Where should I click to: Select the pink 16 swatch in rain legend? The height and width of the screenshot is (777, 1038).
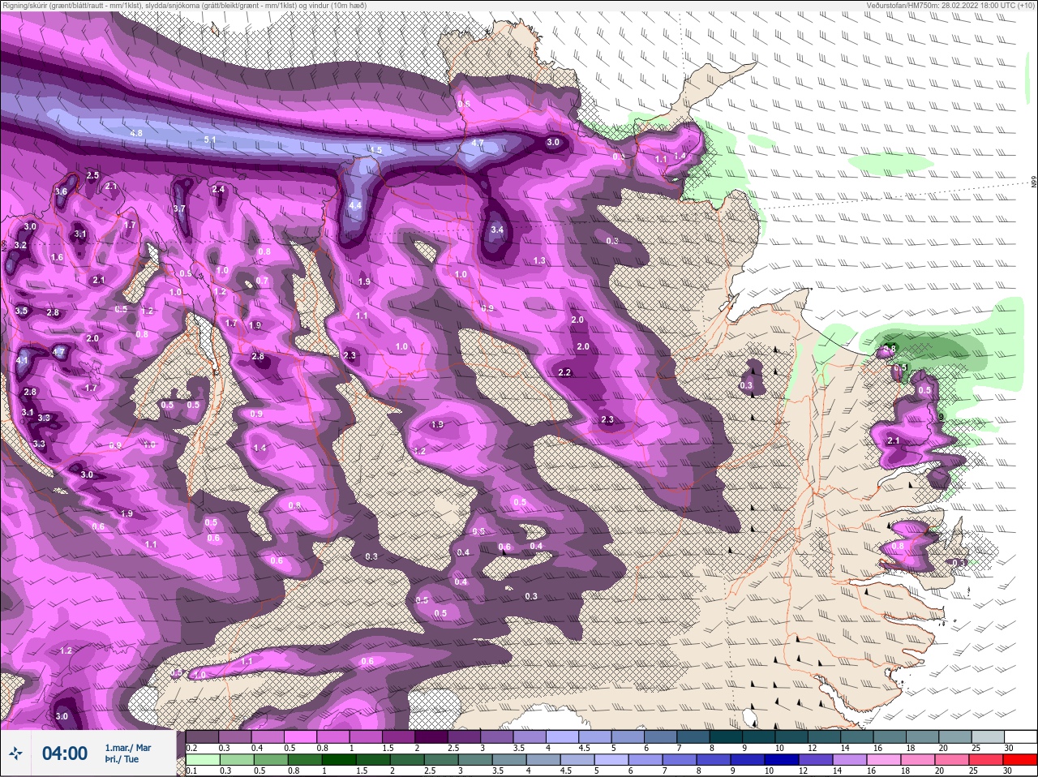pos(886,760)
